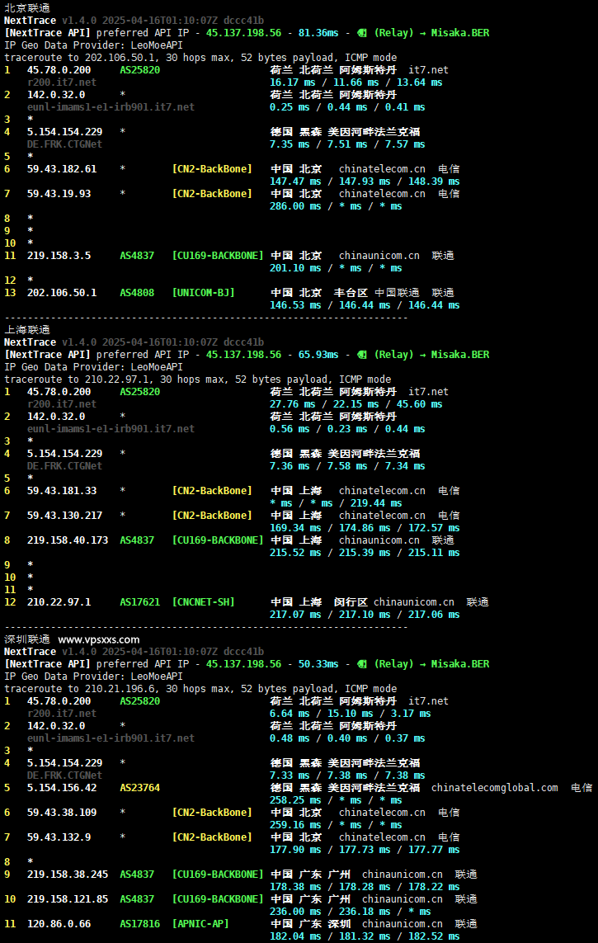Click the 219.44 ms latency value

pyautogui.click(x=376, y=503)
